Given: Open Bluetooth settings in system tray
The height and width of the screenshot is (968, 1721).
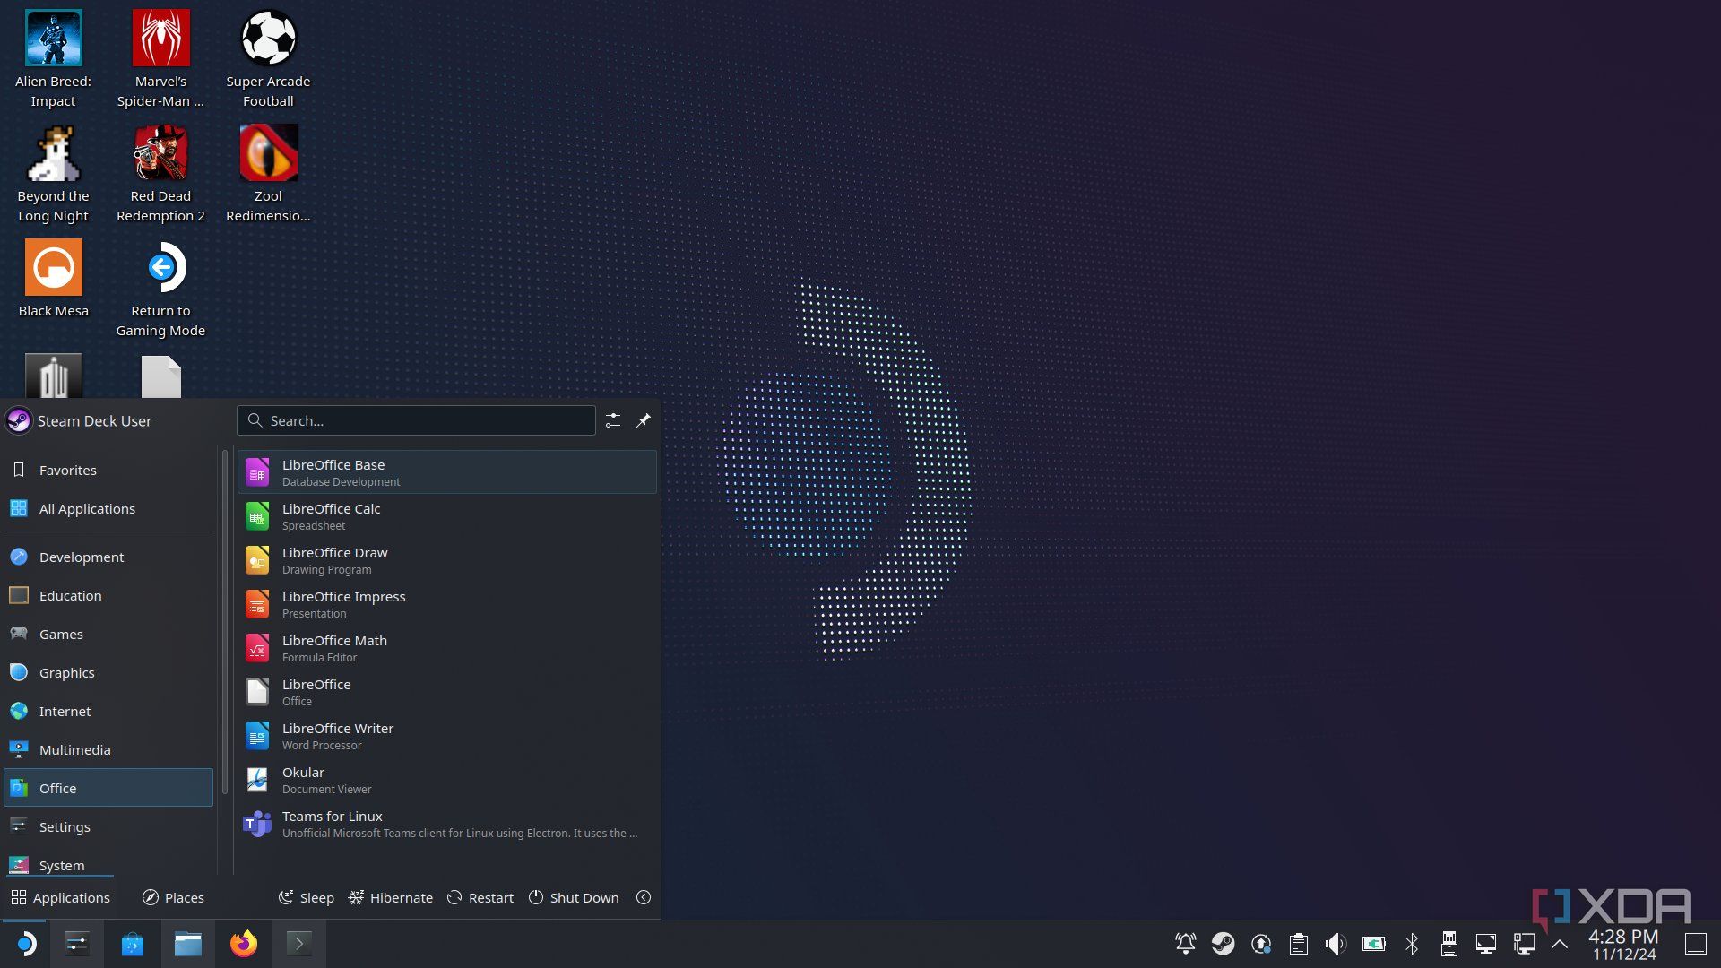Looking at the screenshot, I should [1412, 944].
